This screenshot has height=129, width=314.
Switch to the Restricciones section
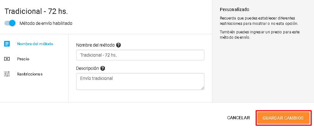[x=30, y=74]
